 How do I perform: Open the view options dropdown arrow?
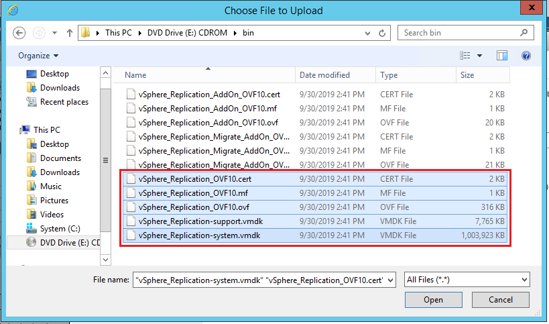coord(480,56)
